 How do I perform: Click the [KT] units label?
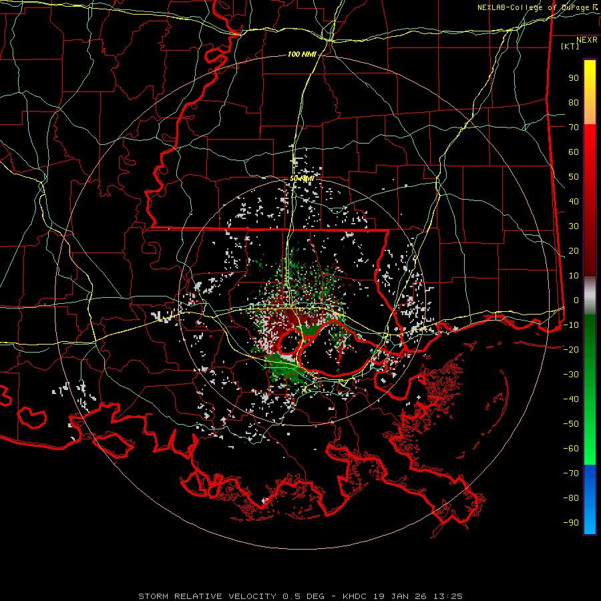(x=570, y=46)
